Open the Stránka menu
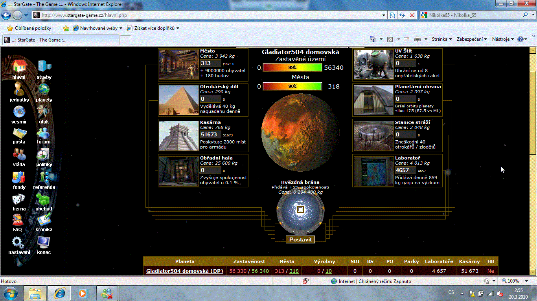The width and height of the screenshot is (537, 301). click(x=441, y=39)
